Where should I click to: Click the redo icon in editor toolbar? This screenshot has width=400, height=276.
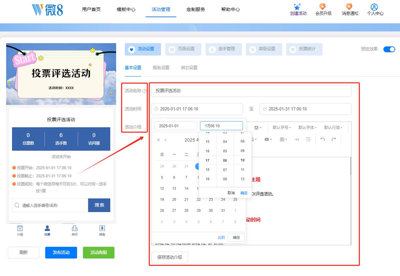click(x=334, y=139)
